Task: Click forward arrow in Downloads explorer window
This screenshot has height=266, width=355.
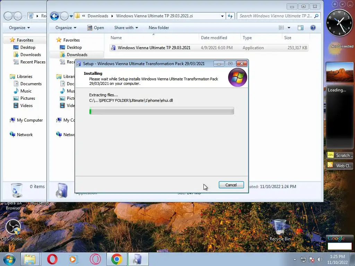Action: (x=64, y=16)
